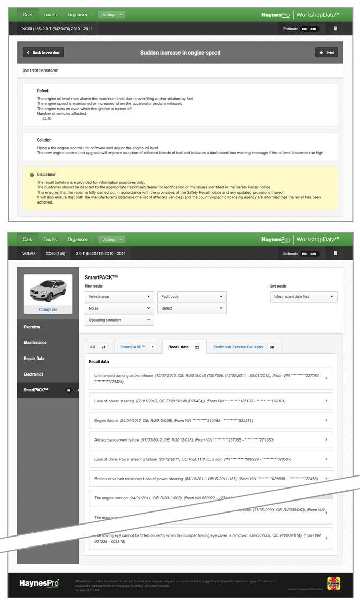
Task: Open towing eye recall row chevron
Action: (326, 538)
